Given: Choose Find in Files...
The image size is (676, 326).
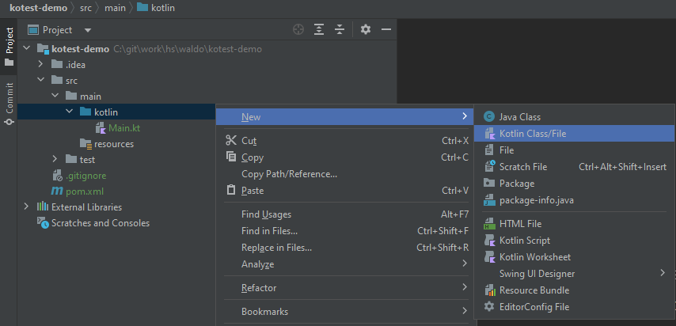Looking at the screenshot, I should click(344, 231).
